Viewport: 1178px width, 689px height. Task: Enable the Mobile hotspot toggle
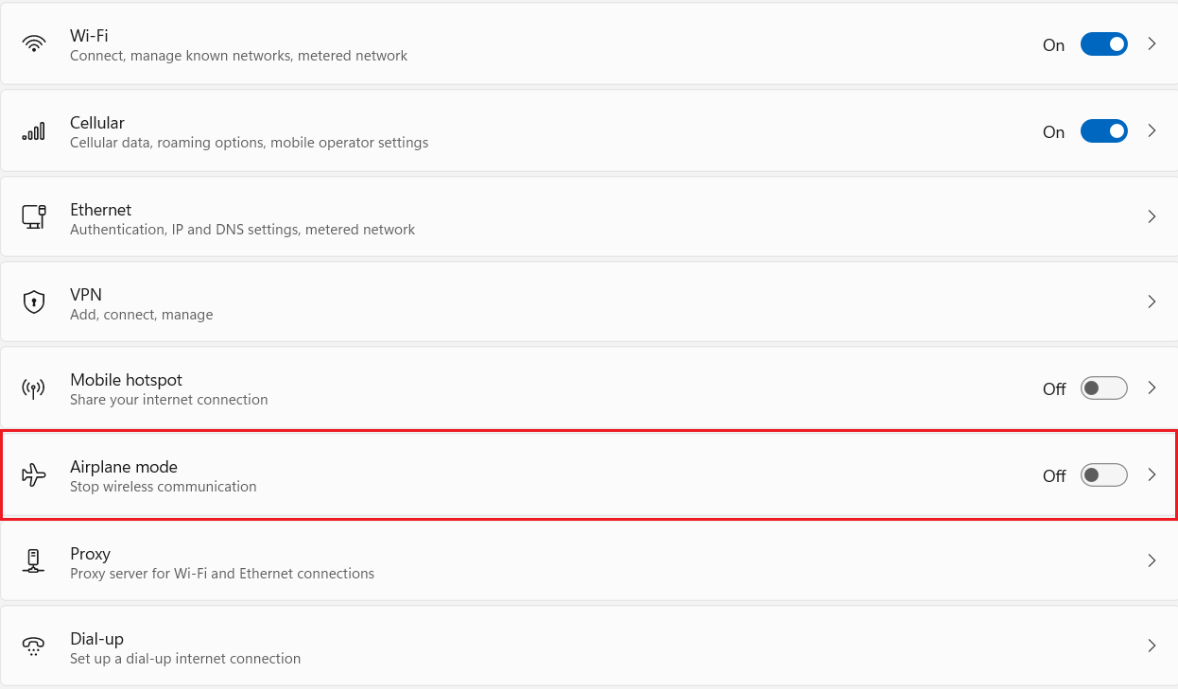pos(1103,388)
